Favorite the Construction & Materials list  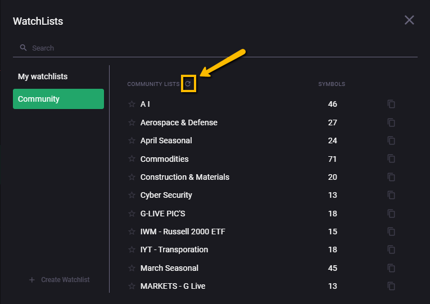pos(132,177)
